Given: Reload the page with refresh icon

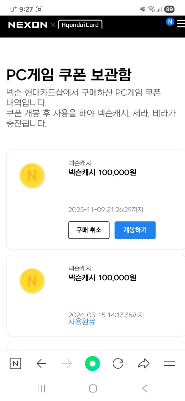Looking at the screenshot, I should pos(118,363).
